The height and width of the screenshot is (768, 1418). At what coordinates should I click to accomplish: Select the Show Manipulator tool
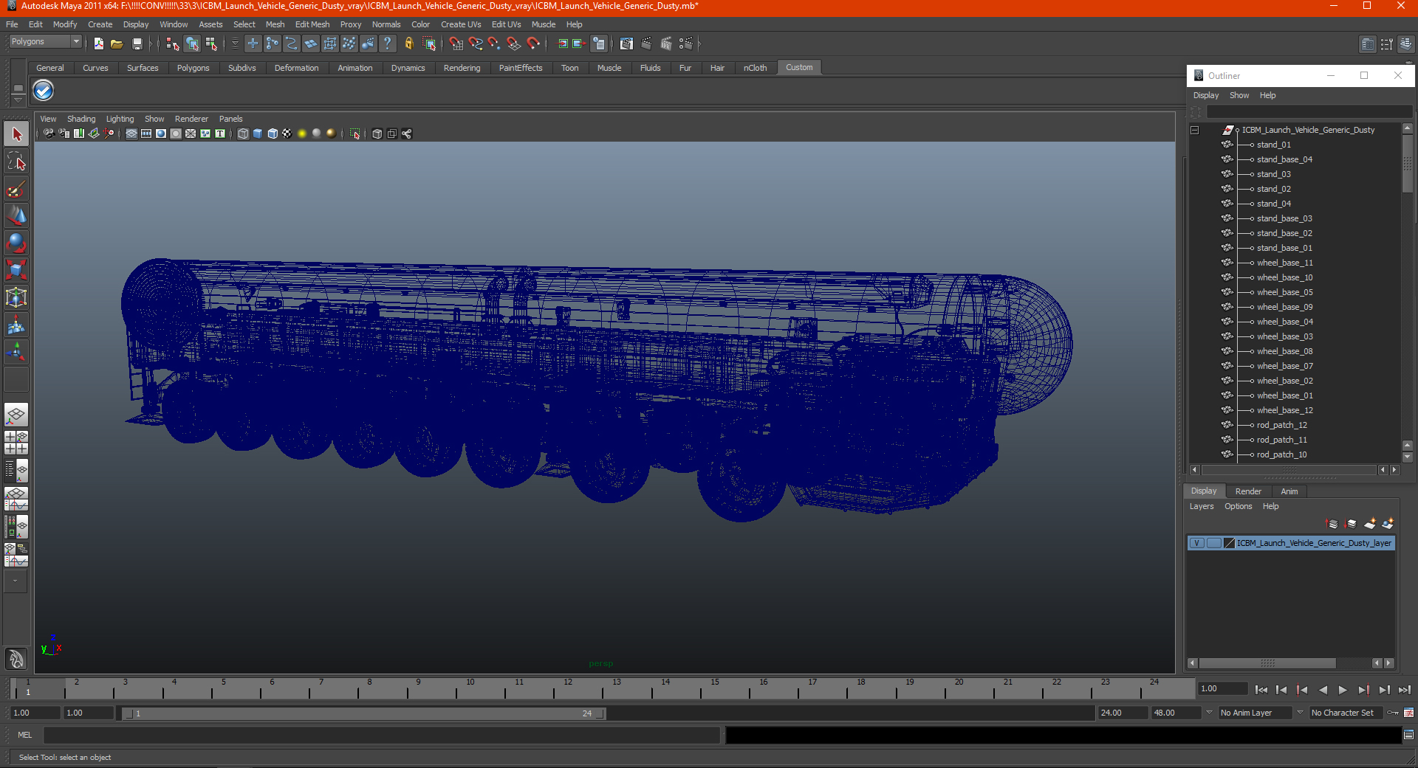pyautogui.click(x=16, y=352)
